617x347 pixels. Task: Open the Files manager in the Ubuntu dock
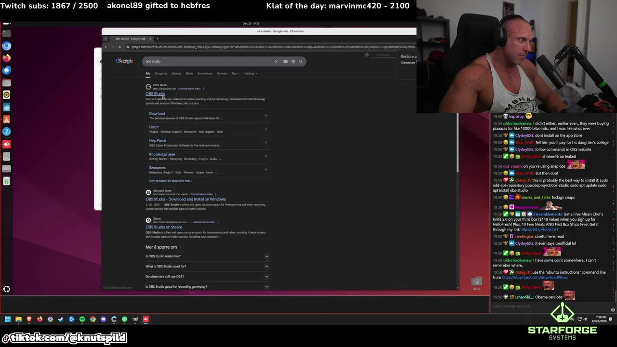click(x=6, y=83)
